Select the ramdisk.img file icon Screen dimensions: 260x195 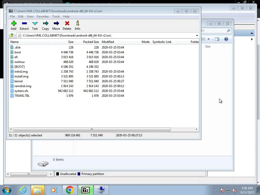(12, 86)
